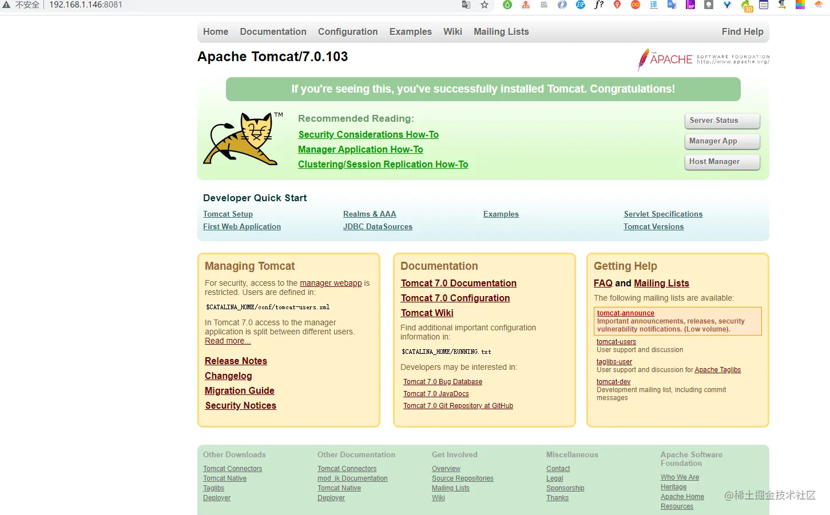Click the blue window-list extension icon
This screenshot has width=830, height=515.
click(764, 5)
